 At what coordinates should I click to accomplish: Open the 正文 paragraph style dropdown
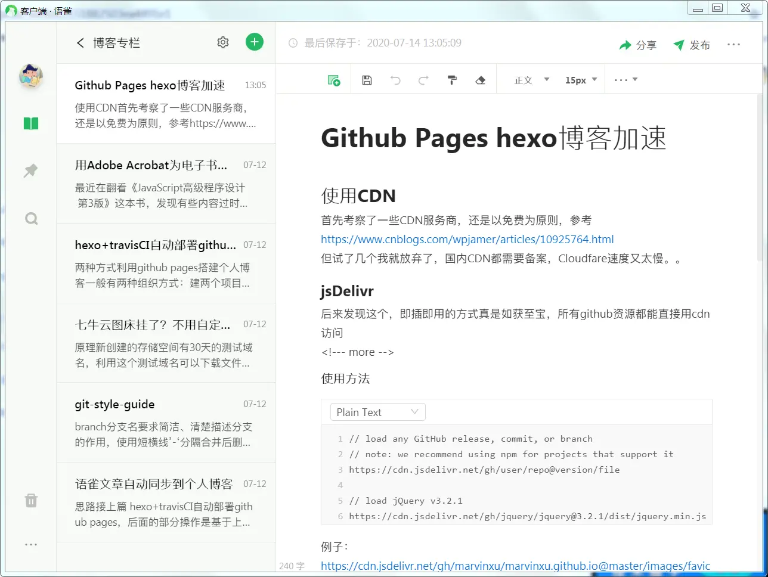point(532,80)
